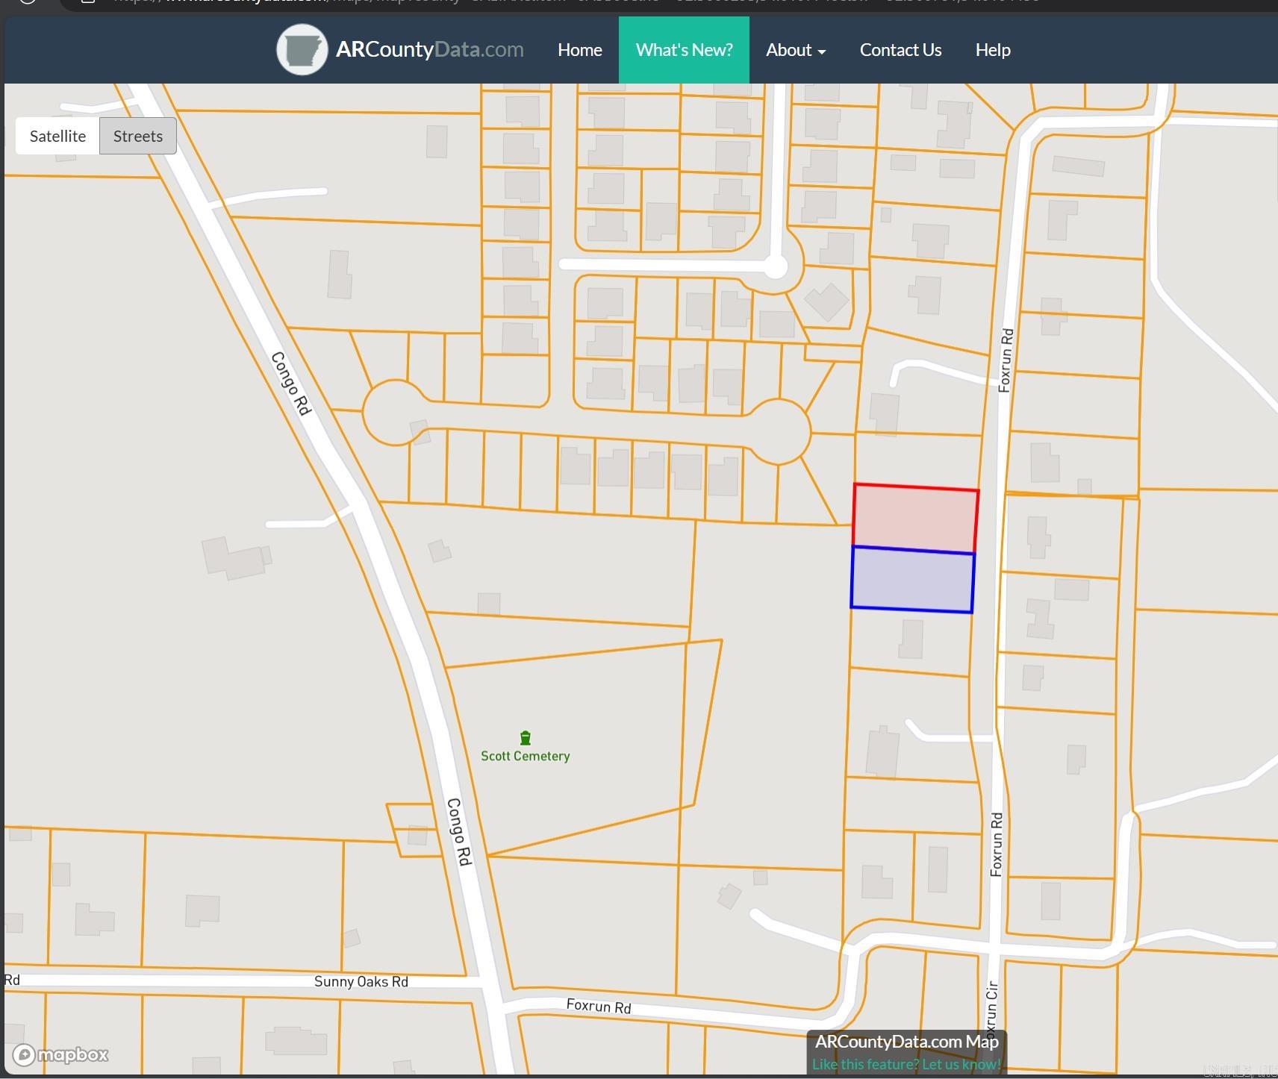Click the ARCountyData.com brand link
This screenshot has height=1079, width=1278.
pos(429,50)
